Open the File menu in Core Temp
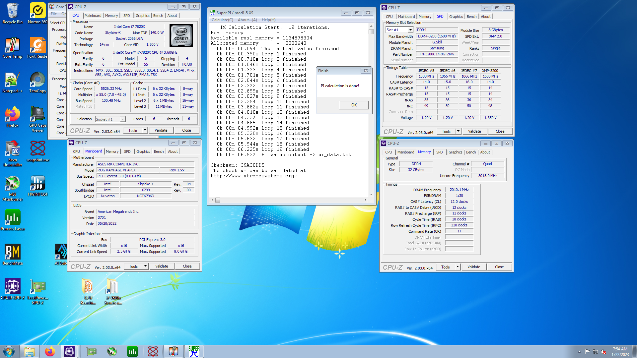This screenshot has width=637, height=358. point(54,14)
